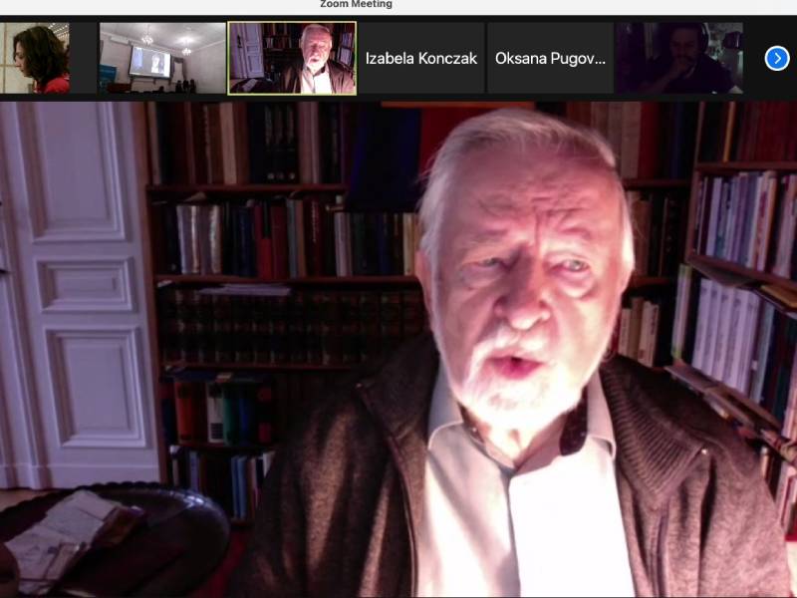Select conference room thumbnail with projector screen

[162, 58]
